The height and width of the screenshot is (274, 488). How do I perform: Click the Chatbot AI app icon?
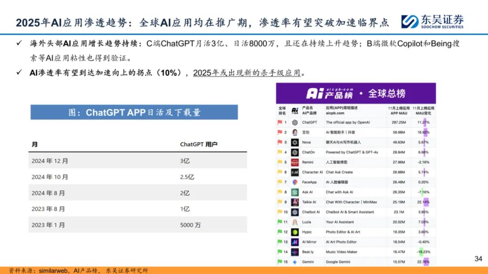click(295, 212)
